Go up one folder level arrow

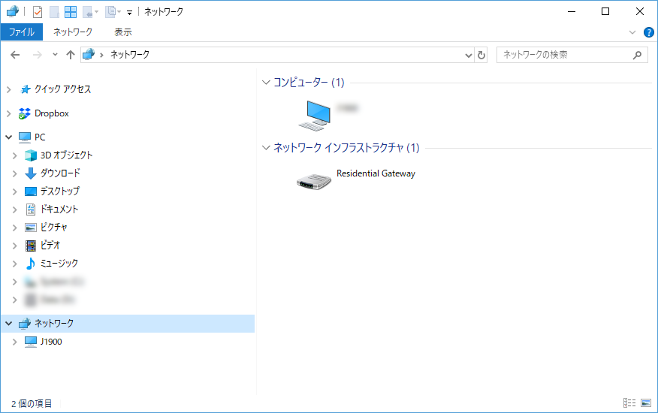[71, 55]
